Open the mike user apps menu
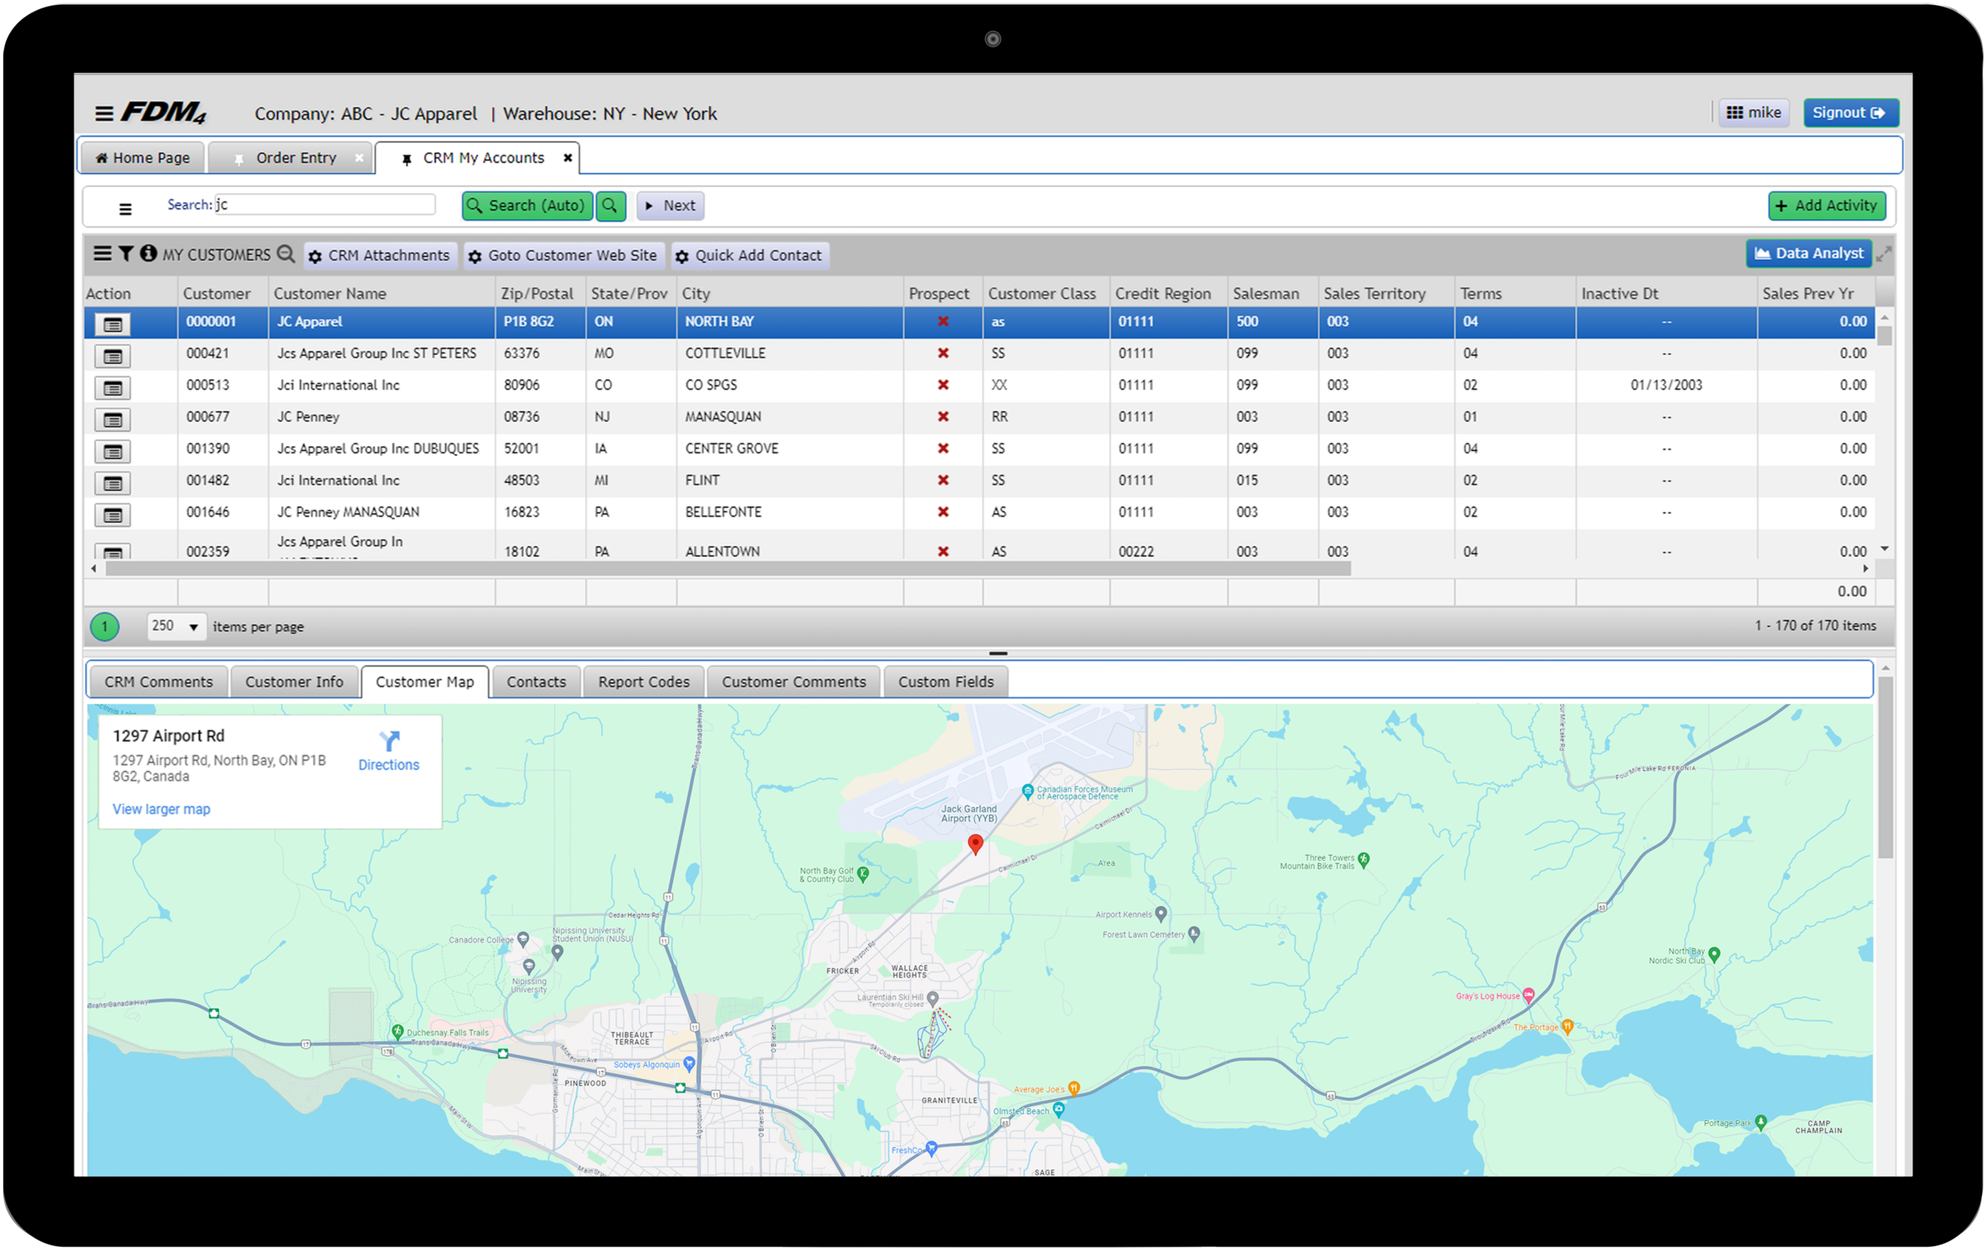 click(x=1753, y=113)
